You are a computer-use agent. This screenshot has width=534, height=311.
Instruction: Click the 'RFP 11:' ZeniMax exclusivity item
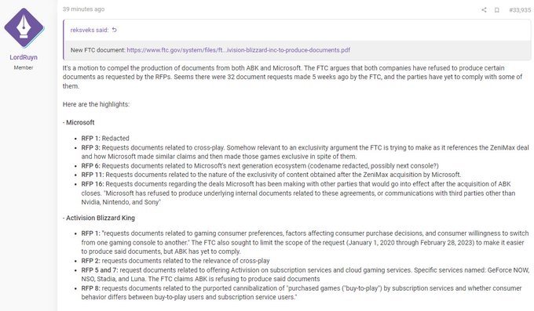[271, 175]
